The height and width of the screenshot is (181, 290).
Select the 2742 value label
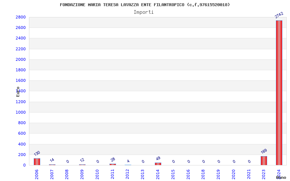click(x=279, y=15)
